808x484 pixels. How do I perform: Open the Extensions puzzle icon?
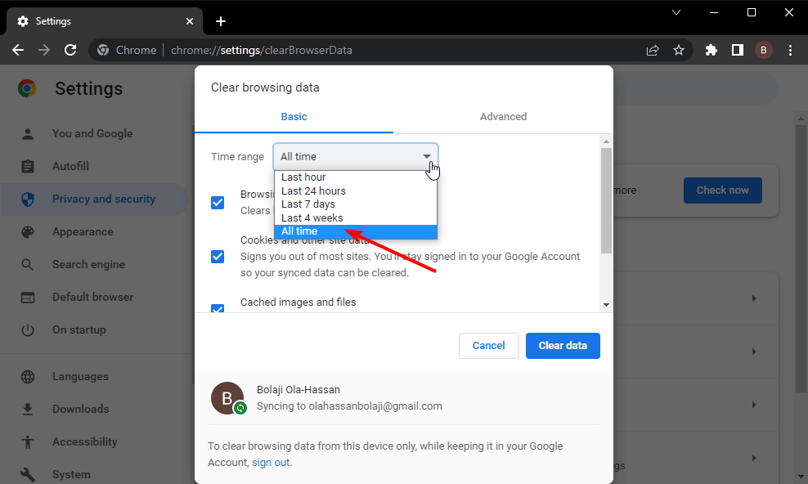711,50
